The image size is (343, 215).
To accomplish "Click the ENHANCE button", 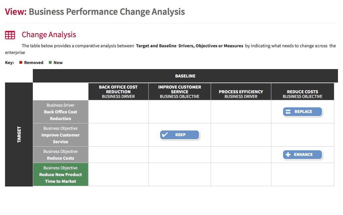I will pyautogui.click(x=302, y=155).
